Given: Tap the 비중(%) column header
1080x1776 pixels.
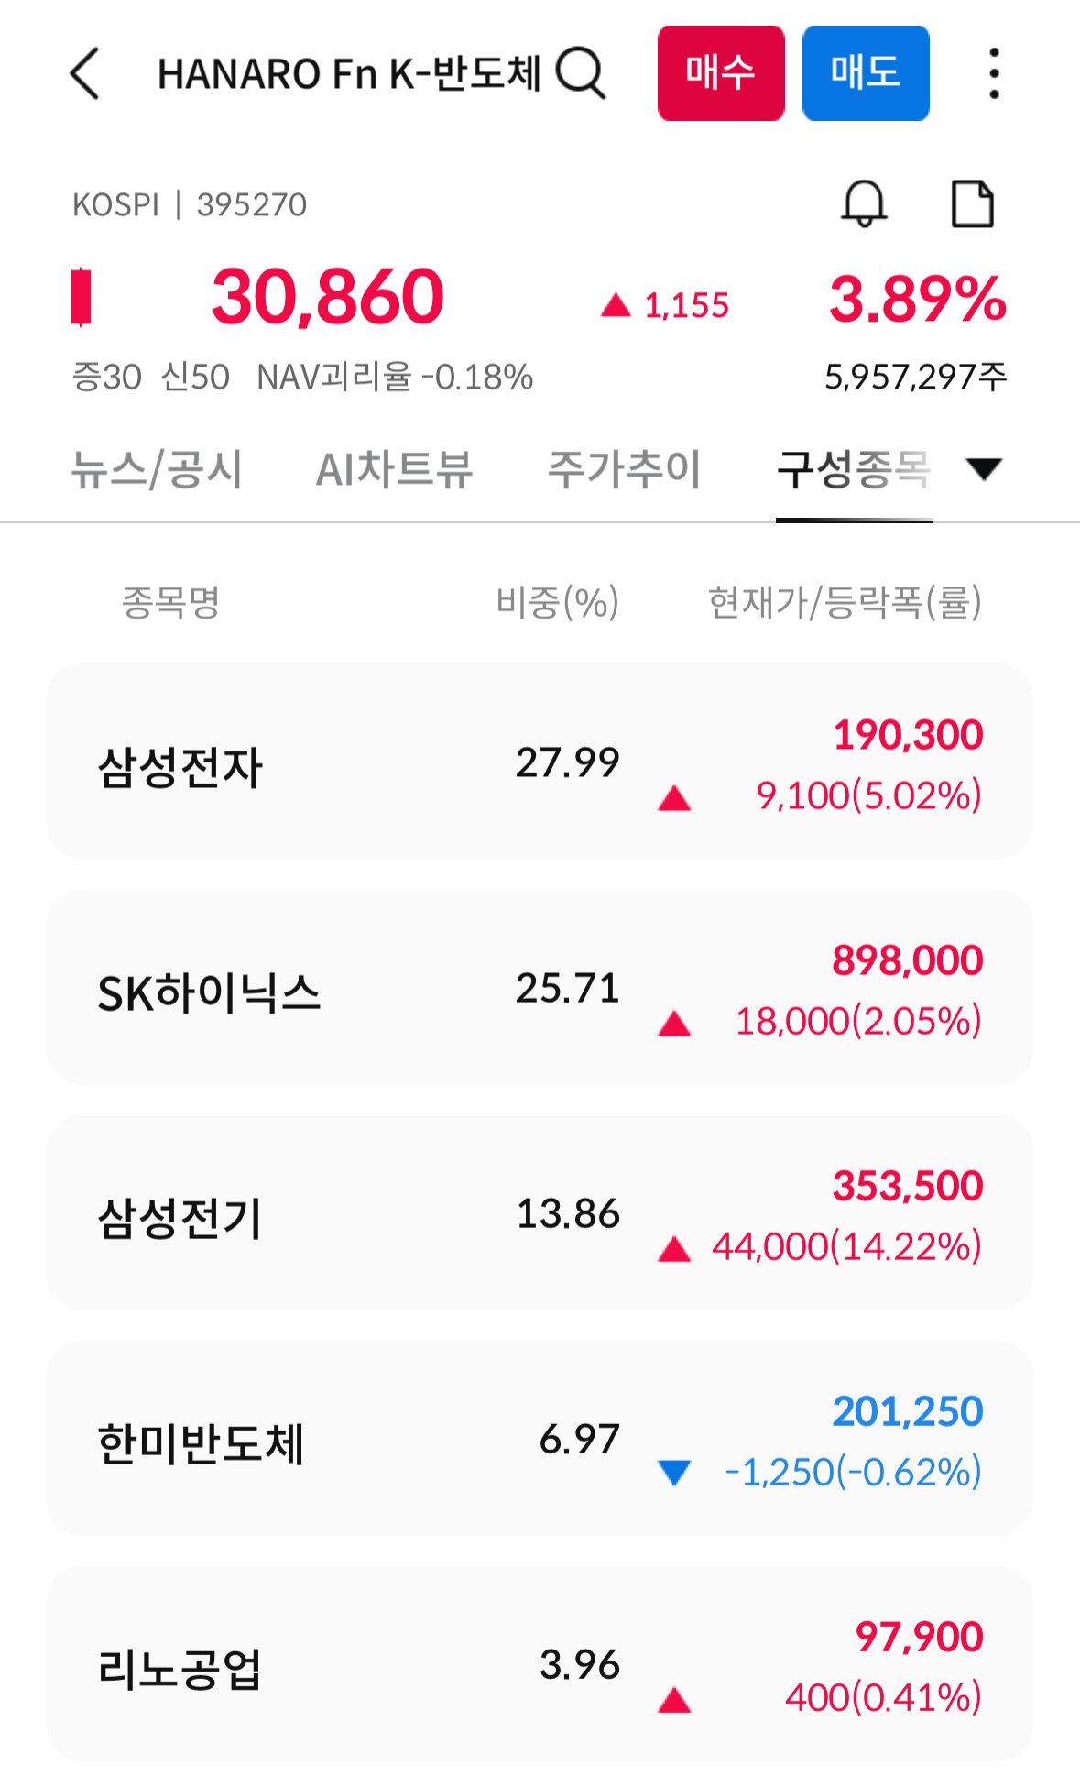Looking at the screenshot, I should coord(557,603).
